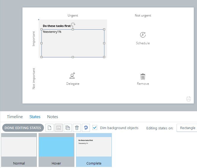Click the Edit States picture icon
The image size is (197, 168).
59,128
